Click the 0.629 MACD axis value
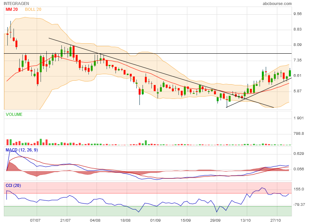The image size is (309, 224). click(x=299, y=153)
